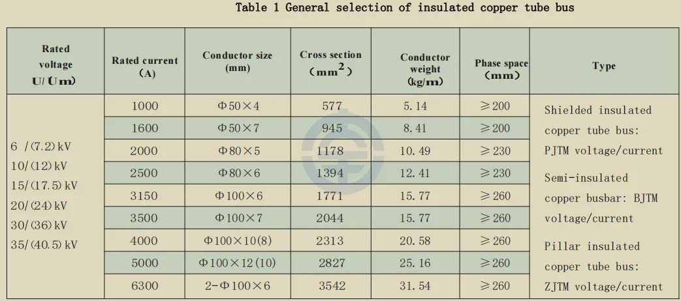Image resolution: width=681 pixels, height=301 pixels.
Task: Click the 1000 rated current cell
Action: coord(144,106)
